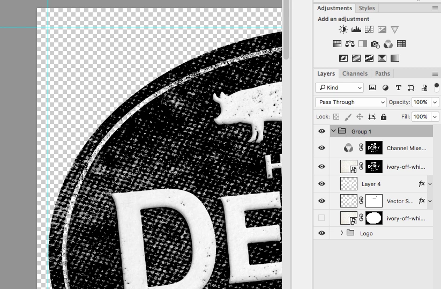The width and height of the screenshot is (441, 289).
Task: Add a Curves adjustment
Action: click(x=369, y=29)
